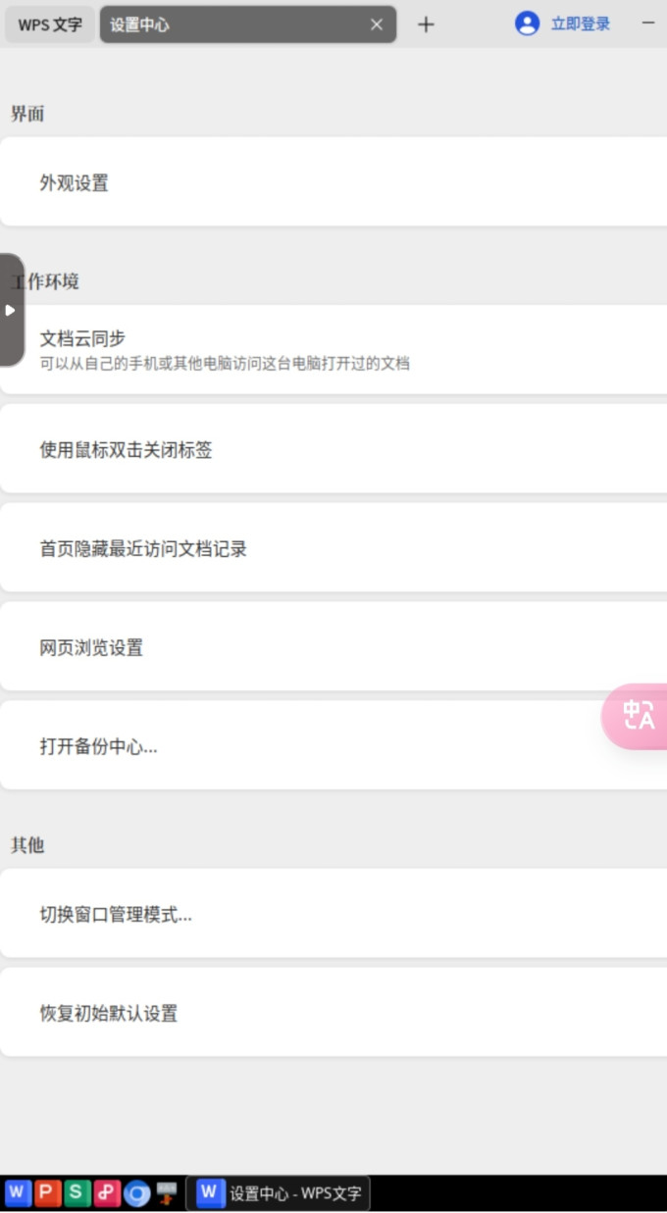Click the user avatar in the title bar

(528, 24)
